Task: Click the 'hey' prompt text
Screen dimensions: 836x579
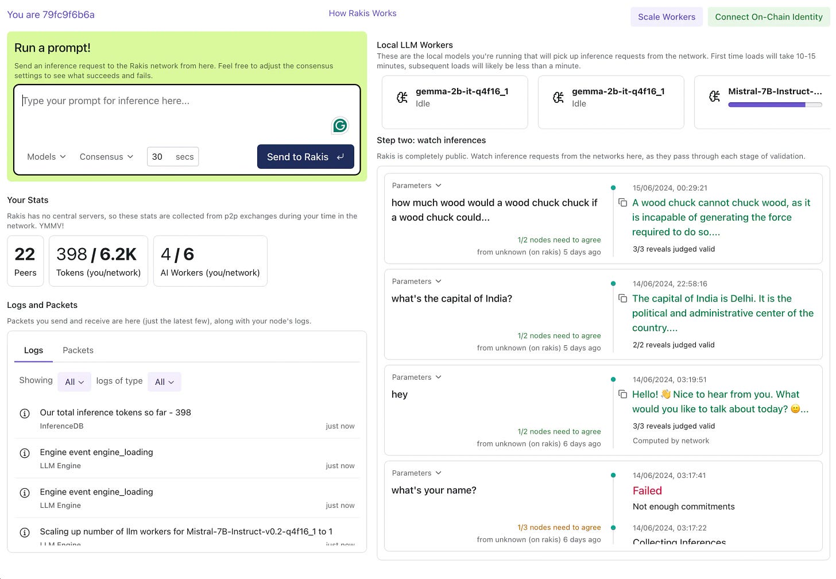Action: pos(400,395)
